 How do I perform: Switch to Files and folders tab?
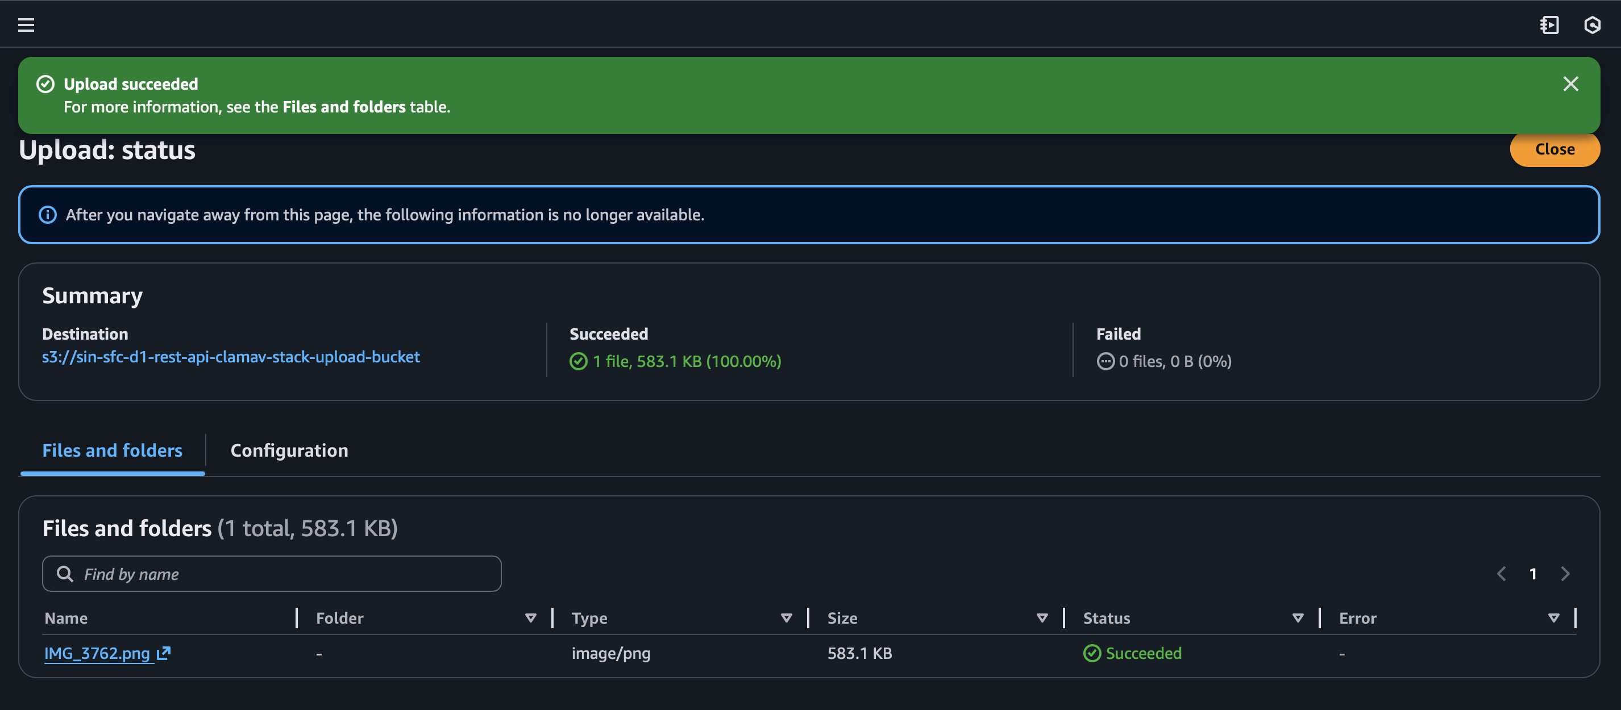coord(112,450)
